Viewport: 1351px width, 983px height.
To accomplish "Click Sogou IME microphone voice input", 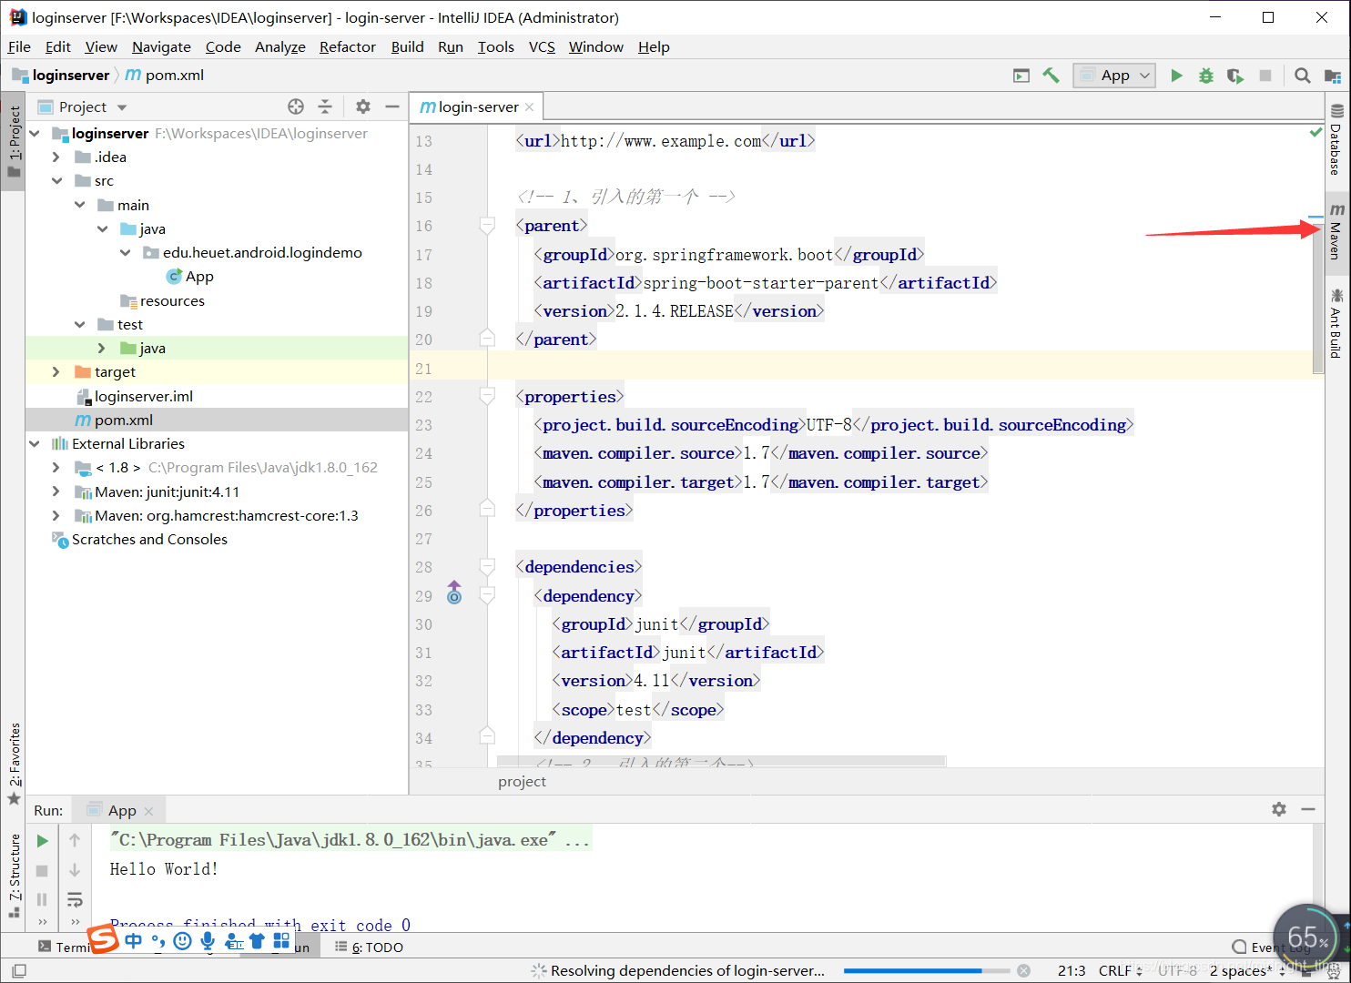I will pyautogui.click(x=208, y=941).
